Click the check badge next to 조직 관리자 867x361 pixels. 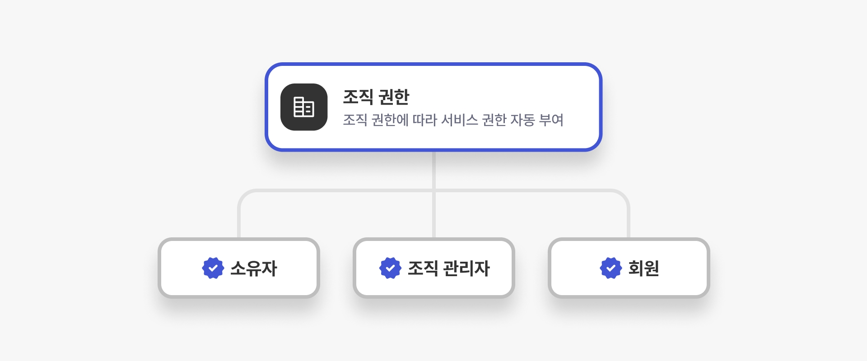[x=390, y=268]
